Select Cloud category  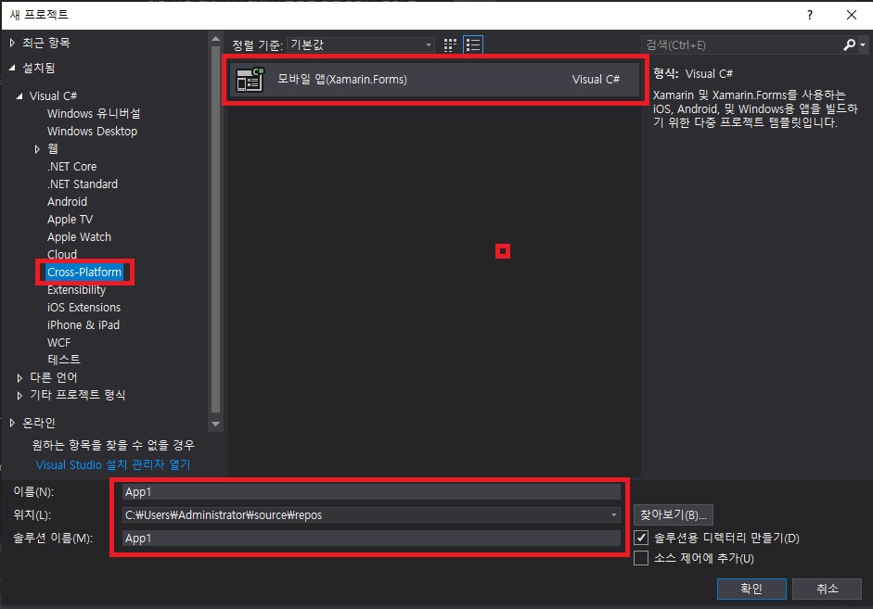(62, 254)
